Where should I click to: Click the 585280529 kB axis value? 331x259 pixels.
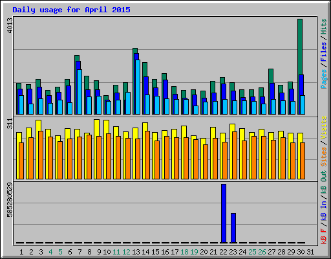(10, 200)
